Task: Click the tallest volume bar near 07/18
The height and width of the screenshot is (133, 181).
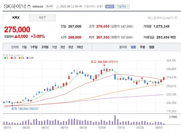Action: [115, 120]
